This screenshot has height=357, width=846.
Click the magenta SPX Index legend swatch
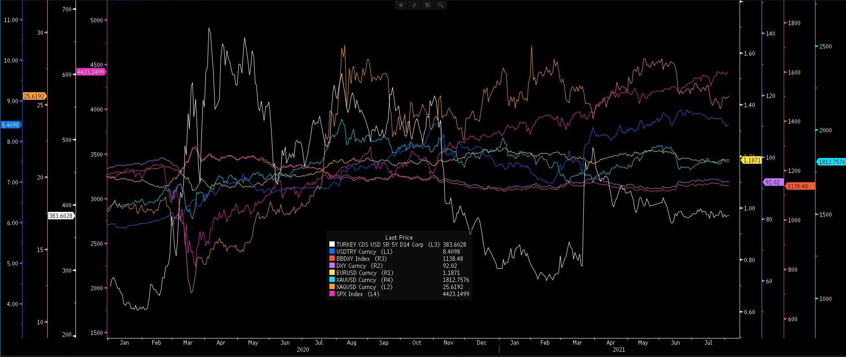(x=332, y=294)
